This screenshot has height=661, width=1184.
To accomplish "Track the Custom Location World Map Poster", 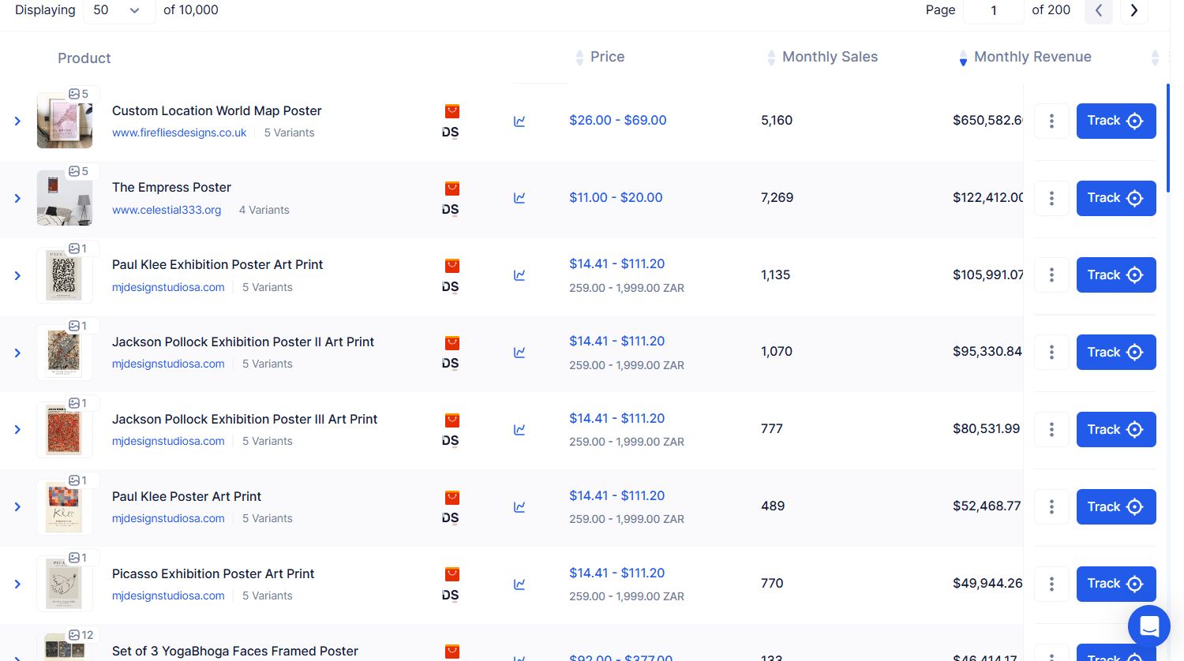I will point(1116,121).
